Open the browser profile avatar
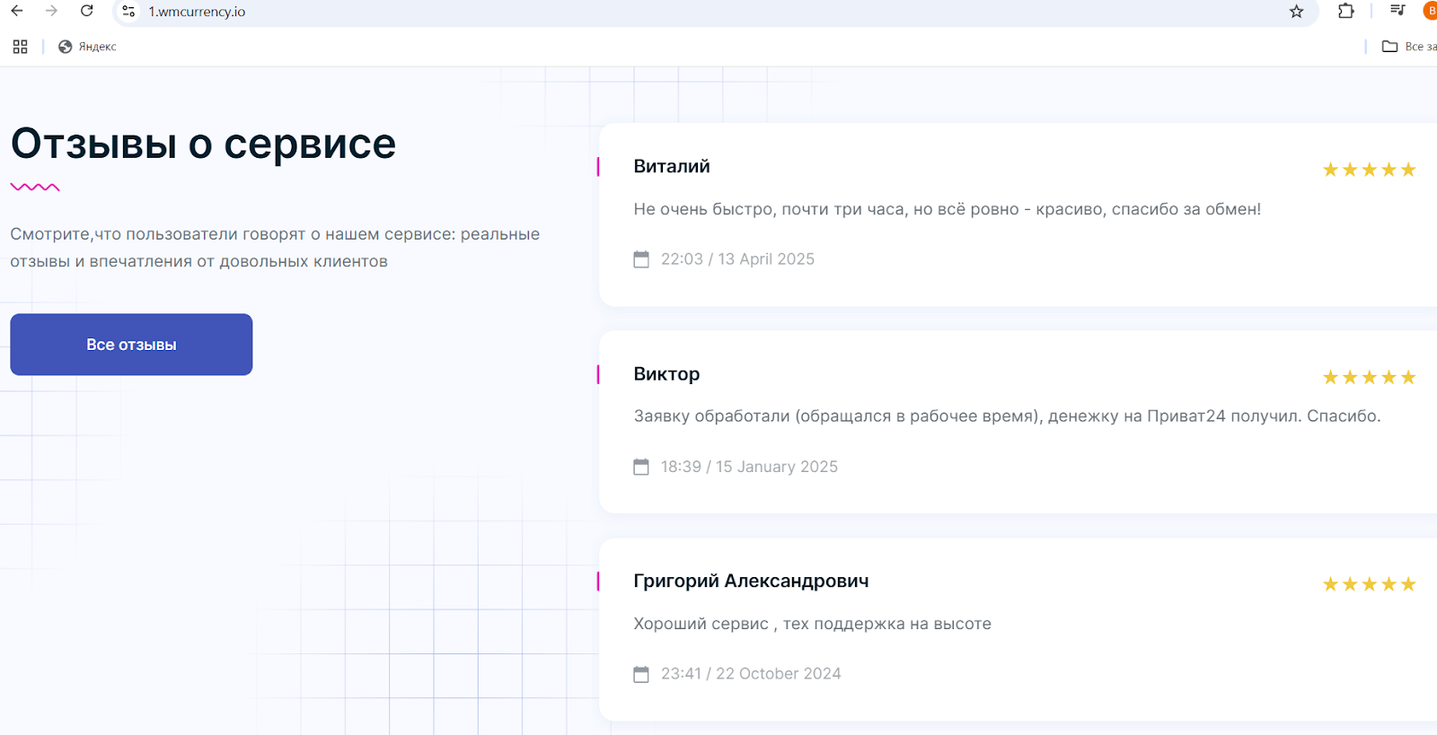Image resolution: width=1437 pixels, height=735 pixels. [x=1430, y=11]
